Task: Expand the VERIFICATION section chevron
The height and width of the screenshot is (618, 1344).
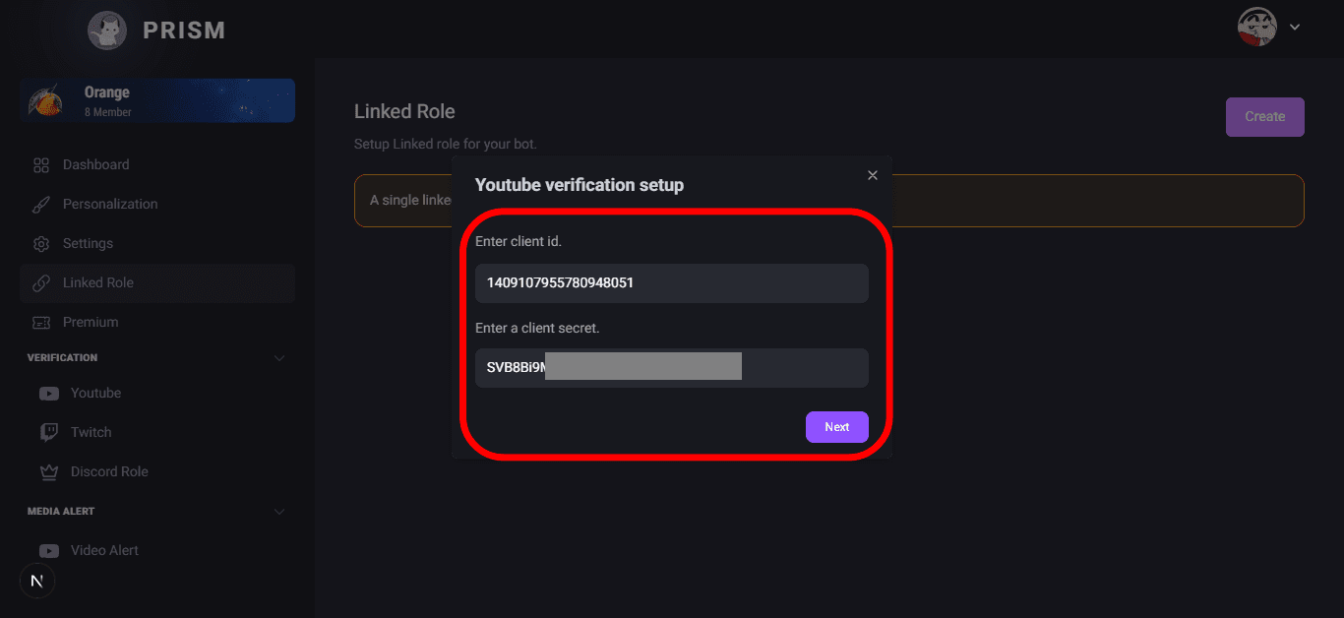Action: click(x=279, y=357)
